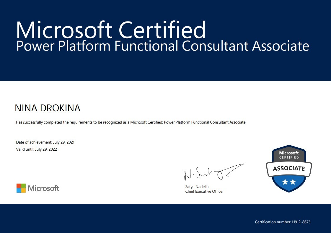Click 'Certification number: H912-8675'
The width and height of the screenshot is (331, 233).
pyautogui.click(x=283, y=222)
